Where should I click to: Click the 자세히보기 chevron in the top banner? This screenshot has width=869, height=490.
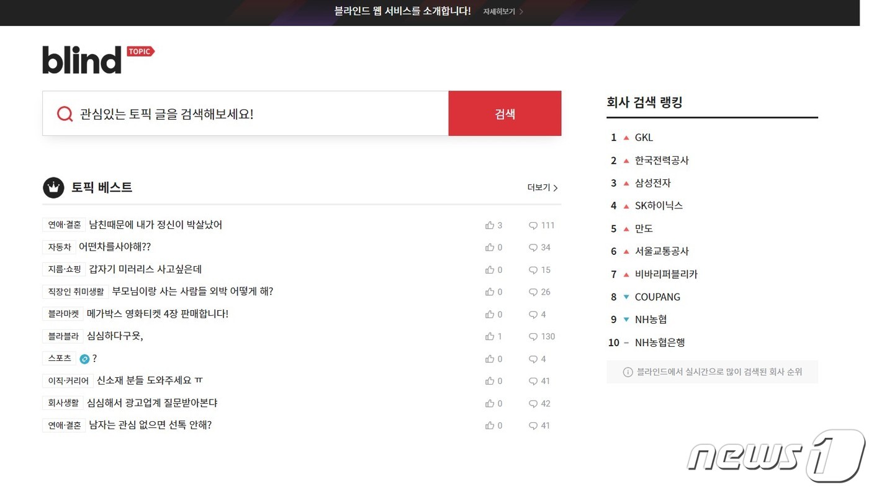coord(521,11)
